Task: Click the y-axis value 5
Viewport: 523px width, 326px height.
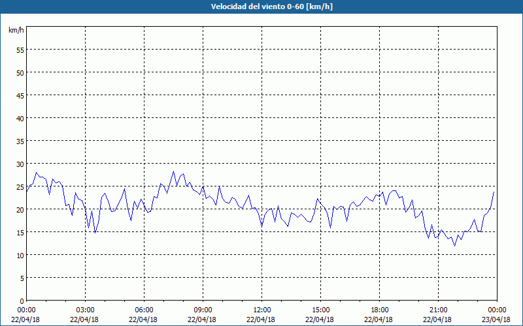Action: (x=22, y=278)
